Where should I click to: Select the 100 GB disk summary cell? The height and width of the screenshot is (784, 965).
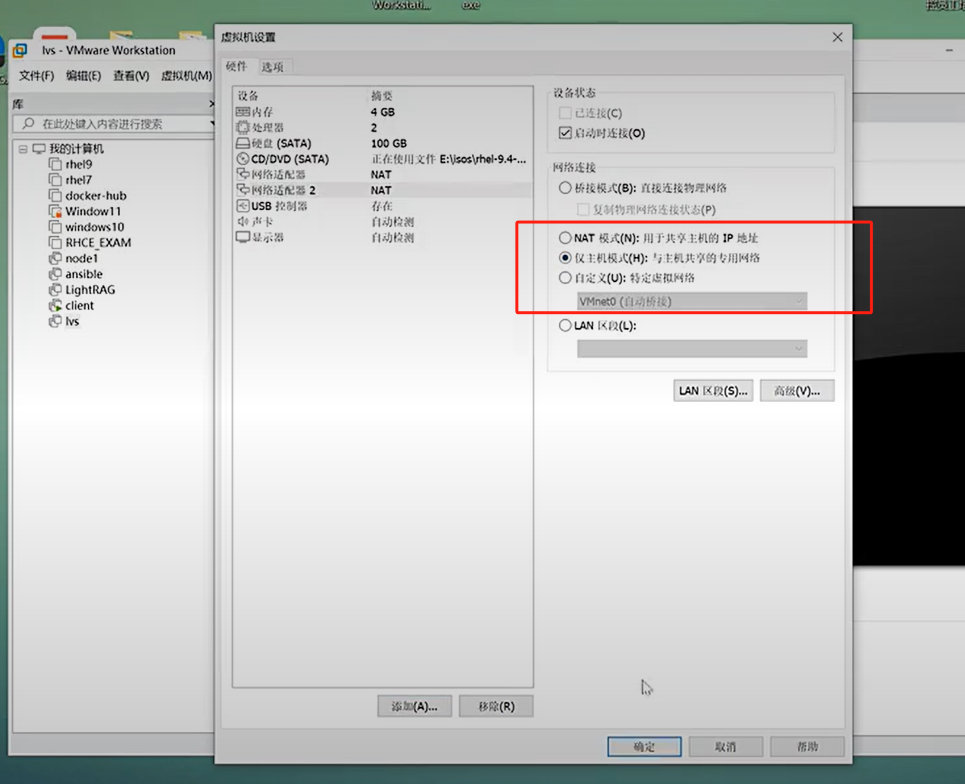(389, 143)
